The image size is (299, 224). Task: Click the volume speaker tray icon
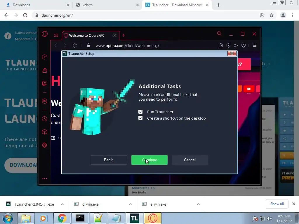point(270,218)
